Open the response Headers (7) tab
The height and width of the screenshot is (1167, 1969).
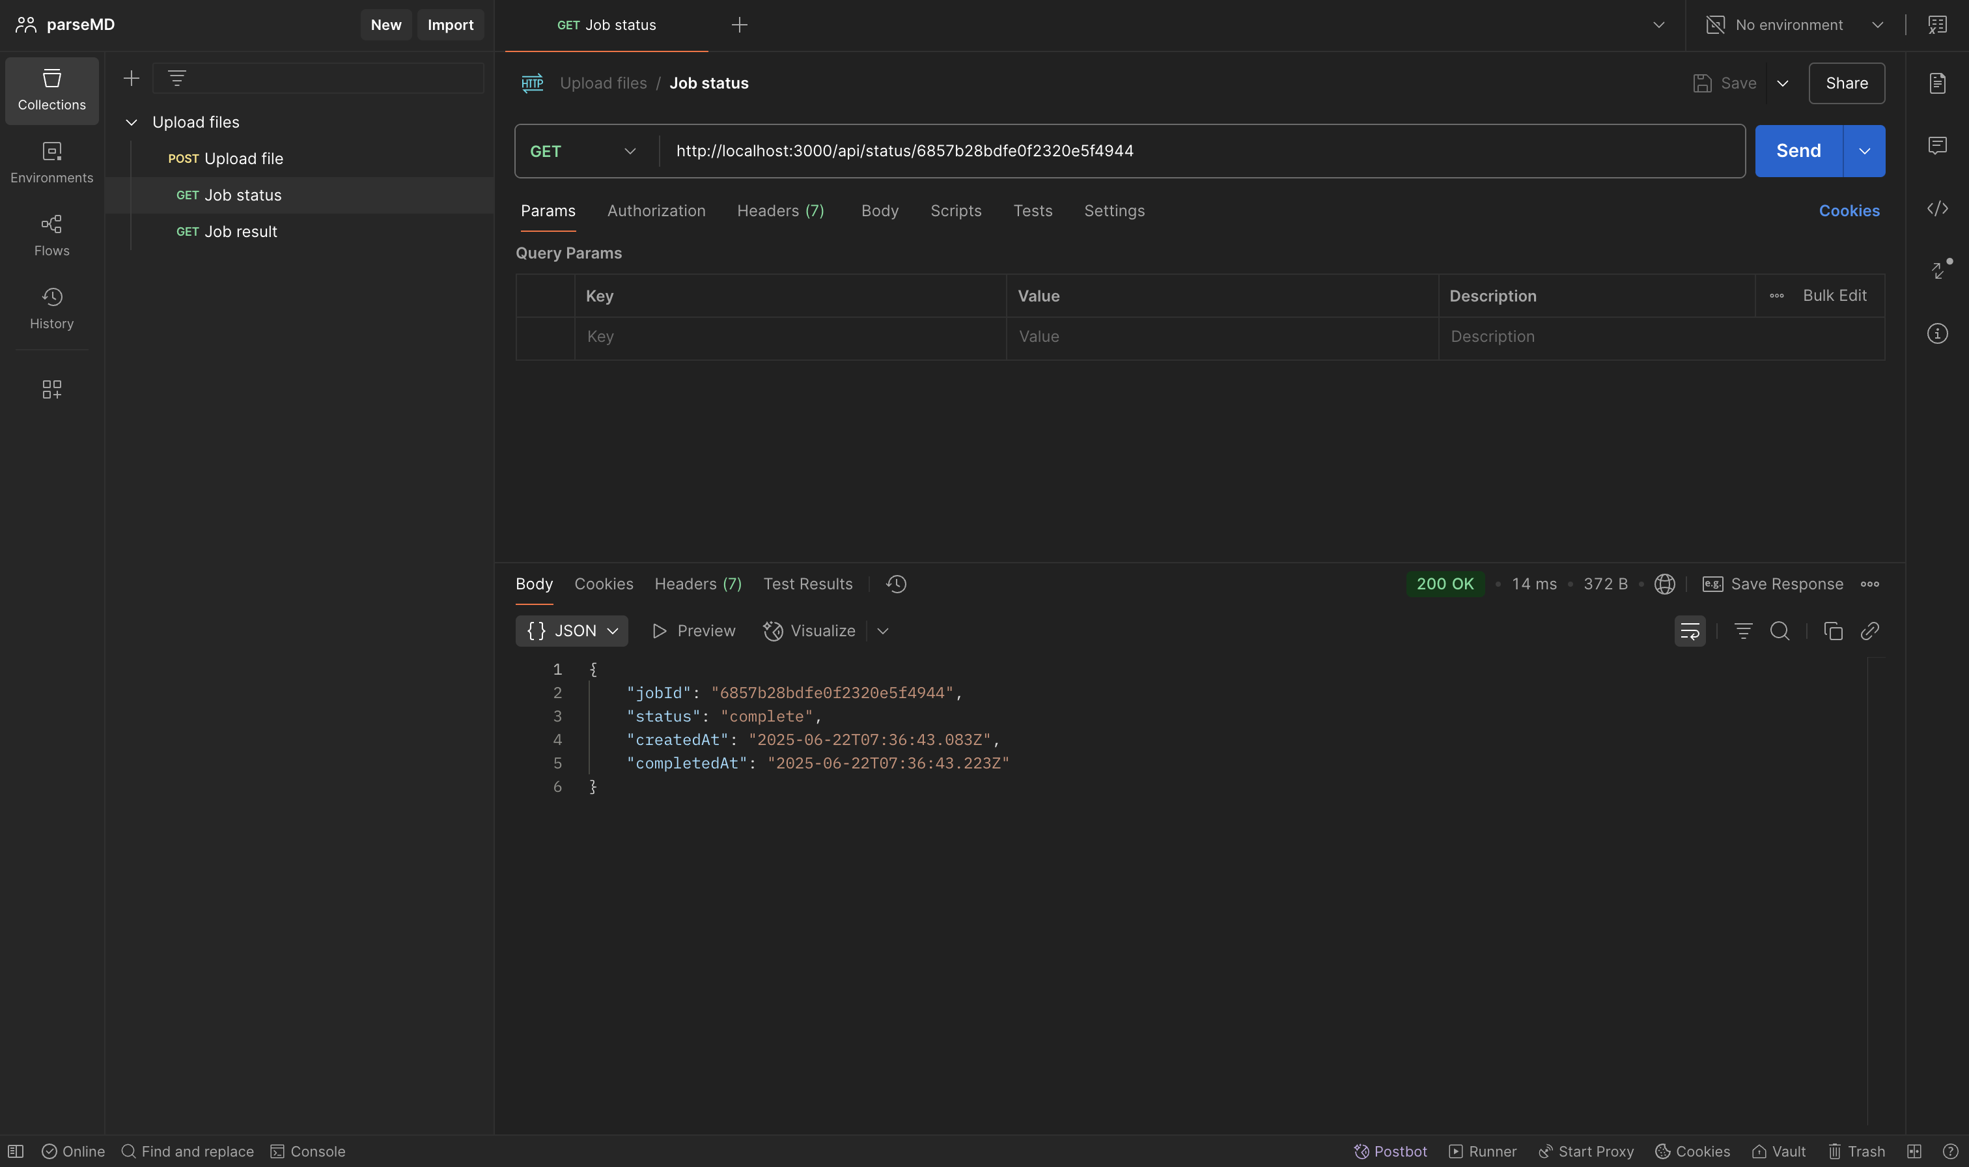(698, 584)
